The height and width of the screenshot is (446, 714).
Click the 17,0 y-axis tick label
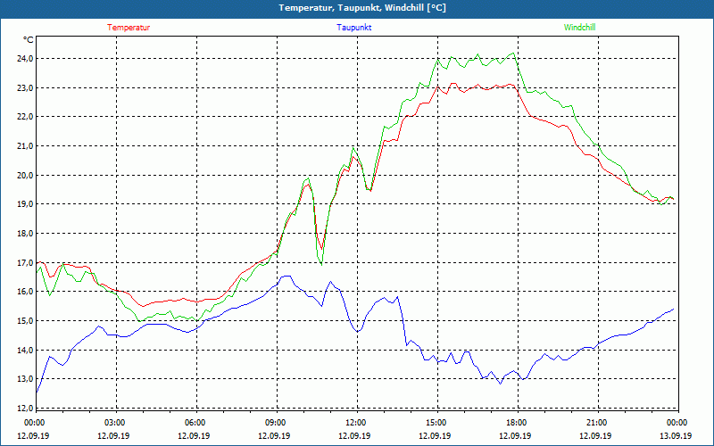tap(24, 262)
